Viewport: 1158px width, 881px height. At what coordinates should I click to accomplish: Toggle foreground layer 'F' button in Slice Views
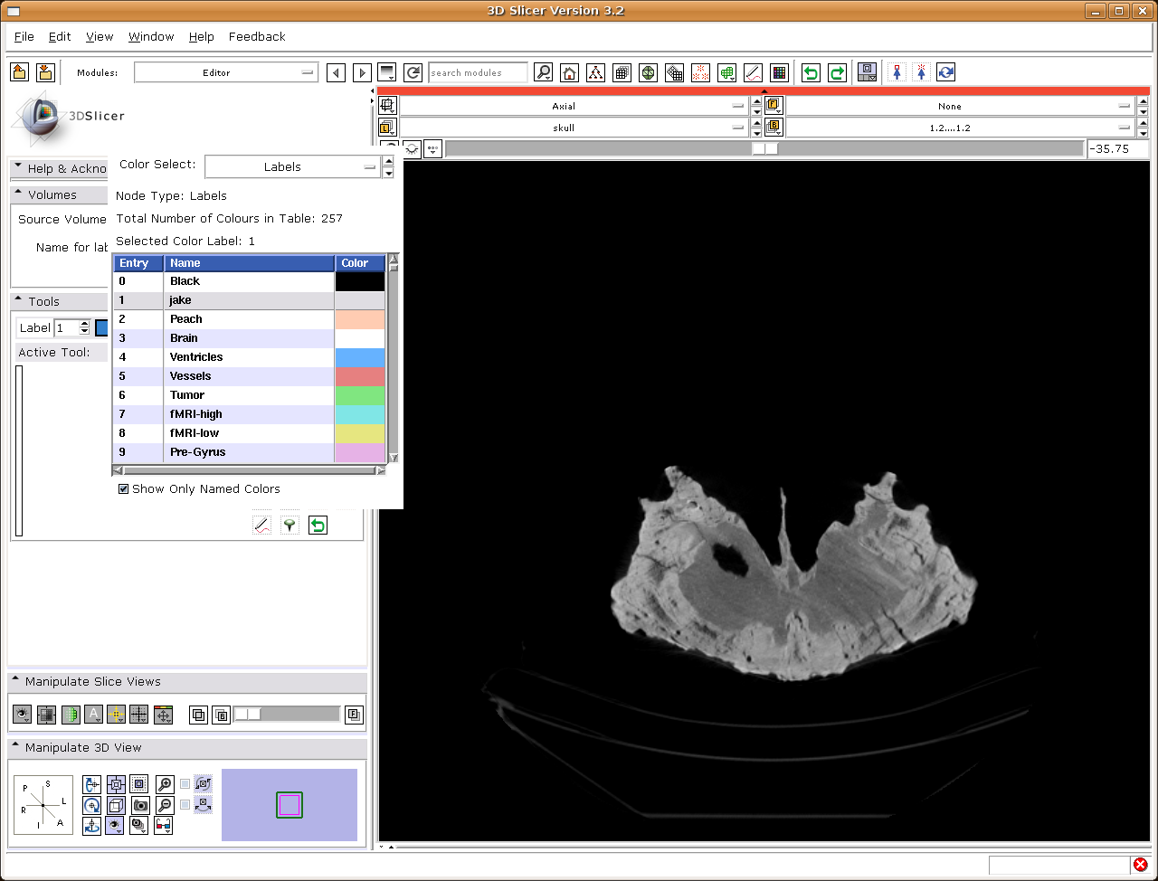tap(354, 715)
